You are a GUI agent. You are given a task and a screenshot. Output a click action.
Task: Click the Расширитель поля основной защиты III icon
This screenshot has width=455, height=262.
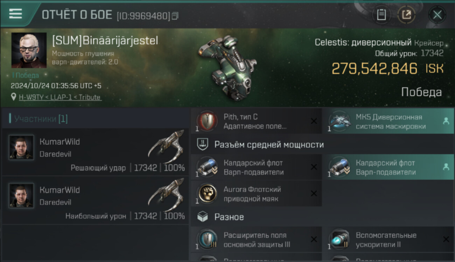[x=207, y=240]
